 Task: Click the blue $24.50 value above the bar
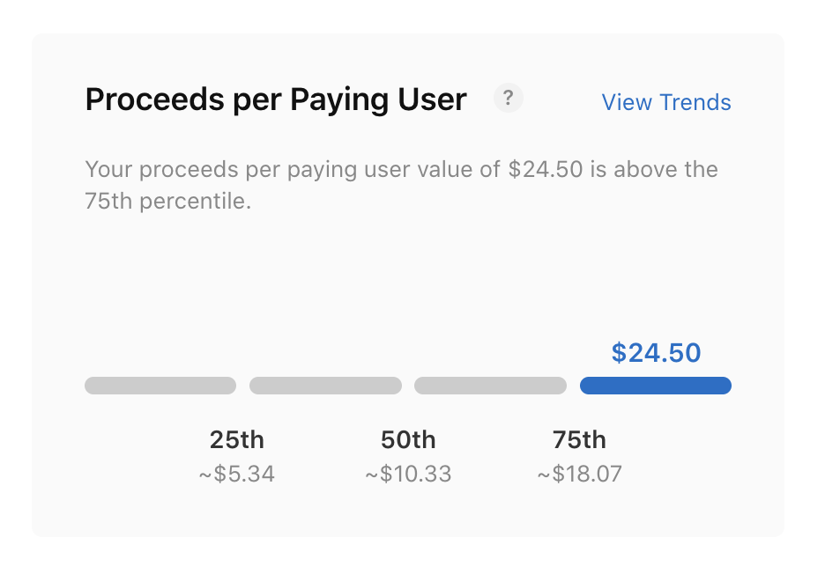click(x=656, y=353)
